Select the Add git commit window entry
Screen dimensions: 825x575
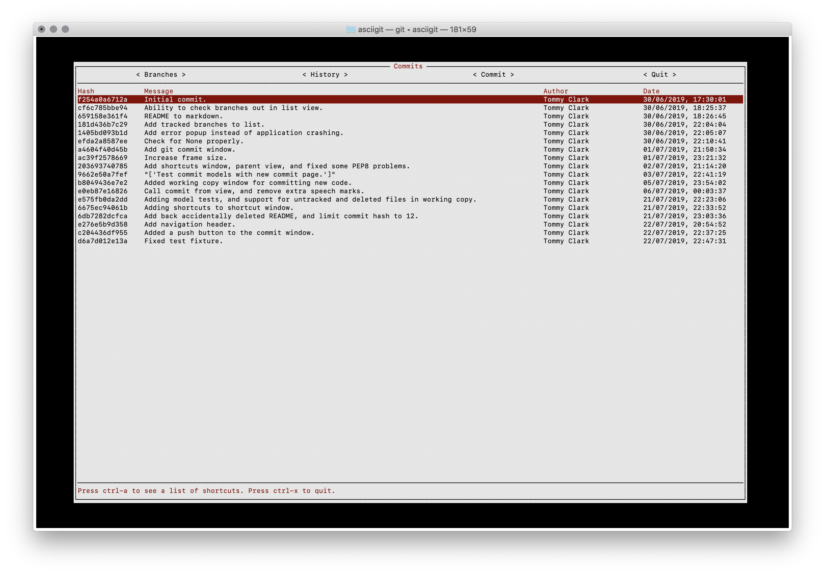point(189,149)
